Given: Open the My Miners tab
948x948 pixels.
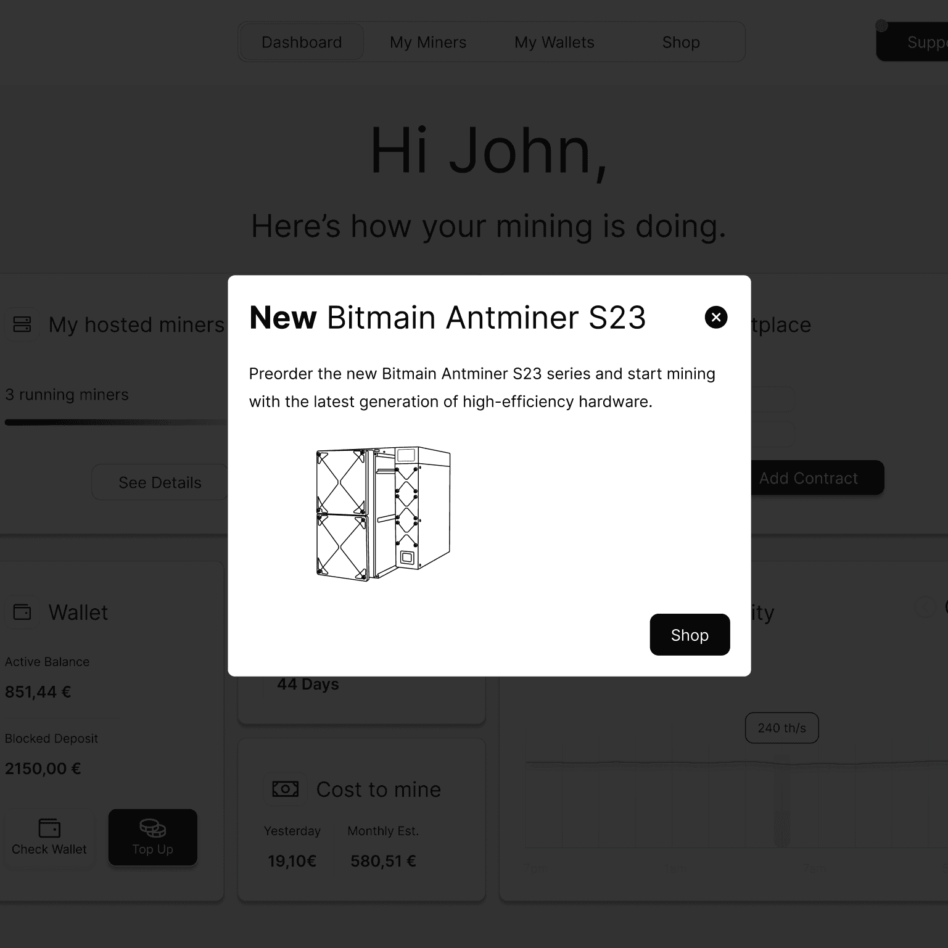Looking at the screenshot, I should [x=428, y=42].
